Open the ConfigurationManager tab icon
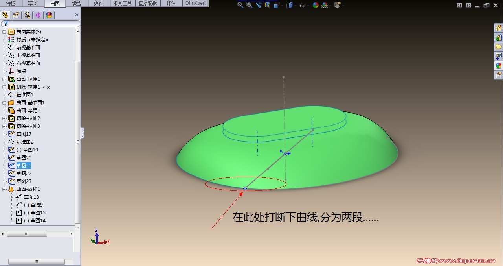This screenshot has width=503, height=266. pyautogui.click(x=27, y=15)
